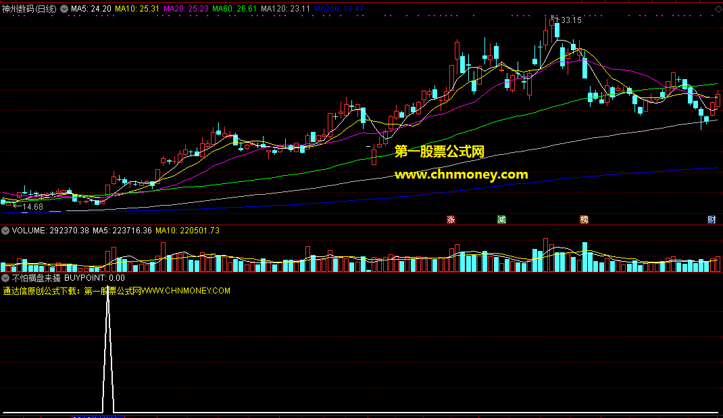Click the MA10: 25.31 yellow label
The image size is (723, 418).
point(137,9)
